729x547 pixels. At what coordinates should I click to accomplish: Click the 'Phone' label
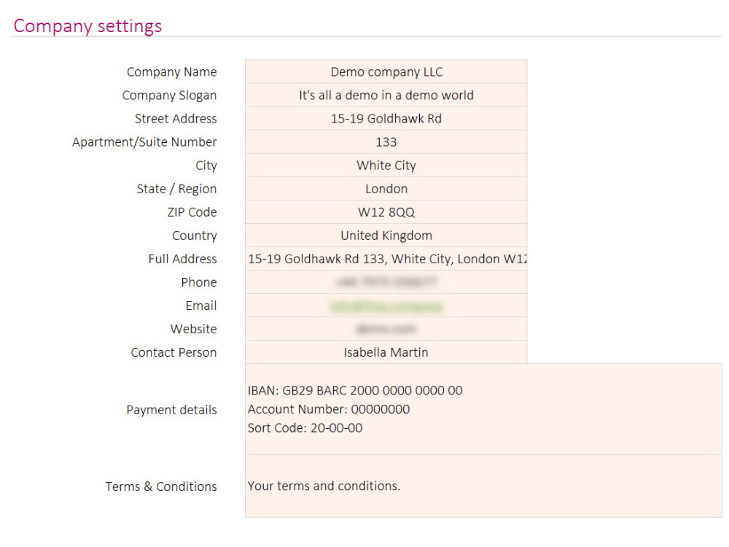coord(199,282)
